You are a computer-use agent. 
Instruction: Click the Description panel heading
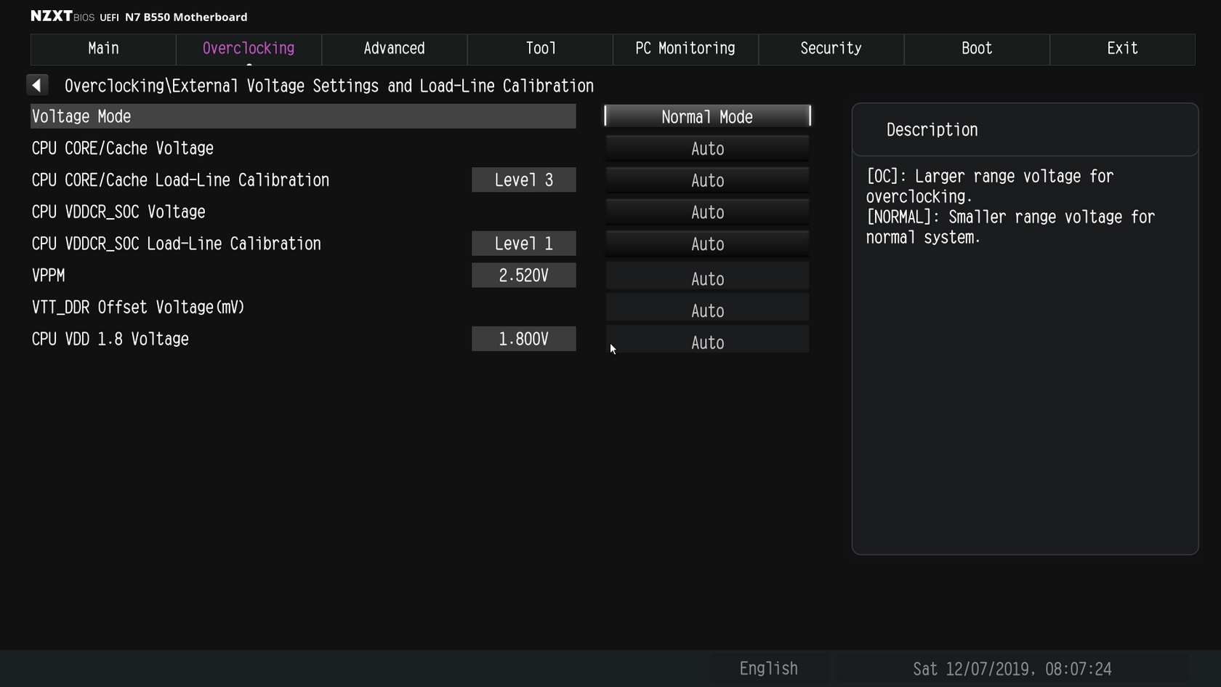[932, 130]
